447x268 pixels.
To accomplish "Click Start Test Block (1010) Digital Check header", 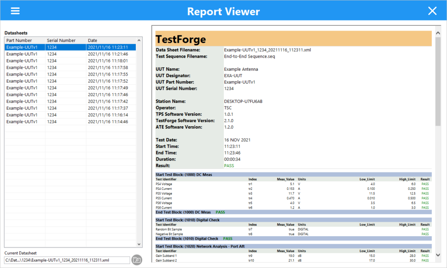I will (293, 220).
